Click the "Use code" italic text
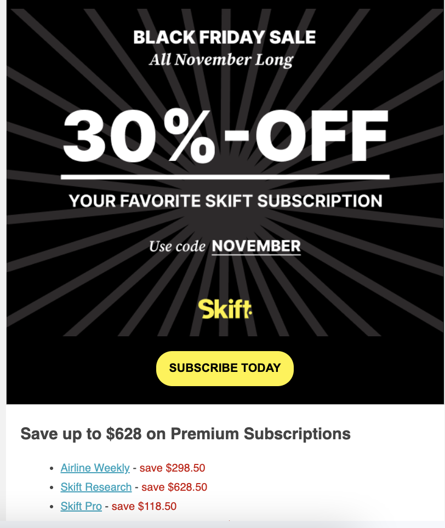This screenshot has width=445, height=528. click(177, 247)
